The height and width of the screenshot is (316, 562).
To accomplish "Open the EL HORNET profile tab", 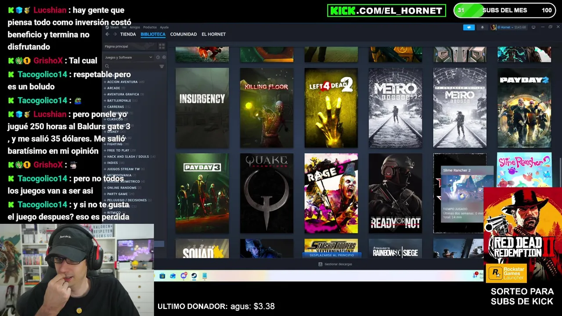I will click(213, 34).
